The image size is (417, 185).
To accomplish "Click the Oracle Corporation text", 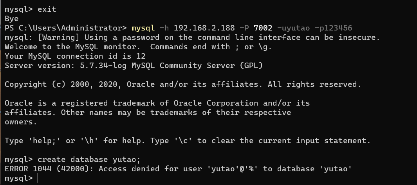I will [x=216, y=103].
